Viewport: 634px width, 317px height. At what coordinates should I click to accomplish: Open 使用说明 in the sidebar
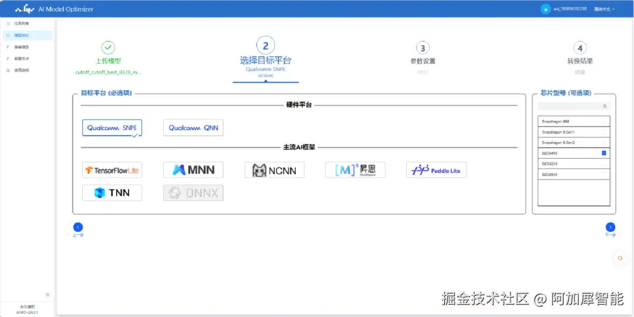pos(26,70)
